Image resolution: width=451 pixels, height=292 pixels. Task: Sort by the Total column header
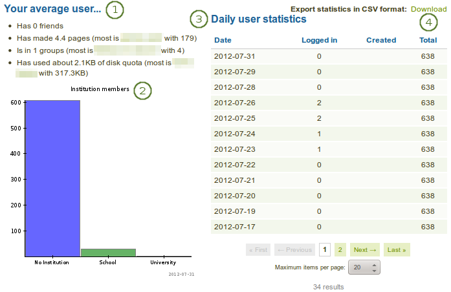[427, 40]
